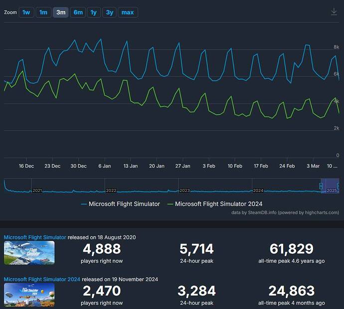Click the 5,714 24-hour peak value
The image size is (344, 309).
click(196, 249)
